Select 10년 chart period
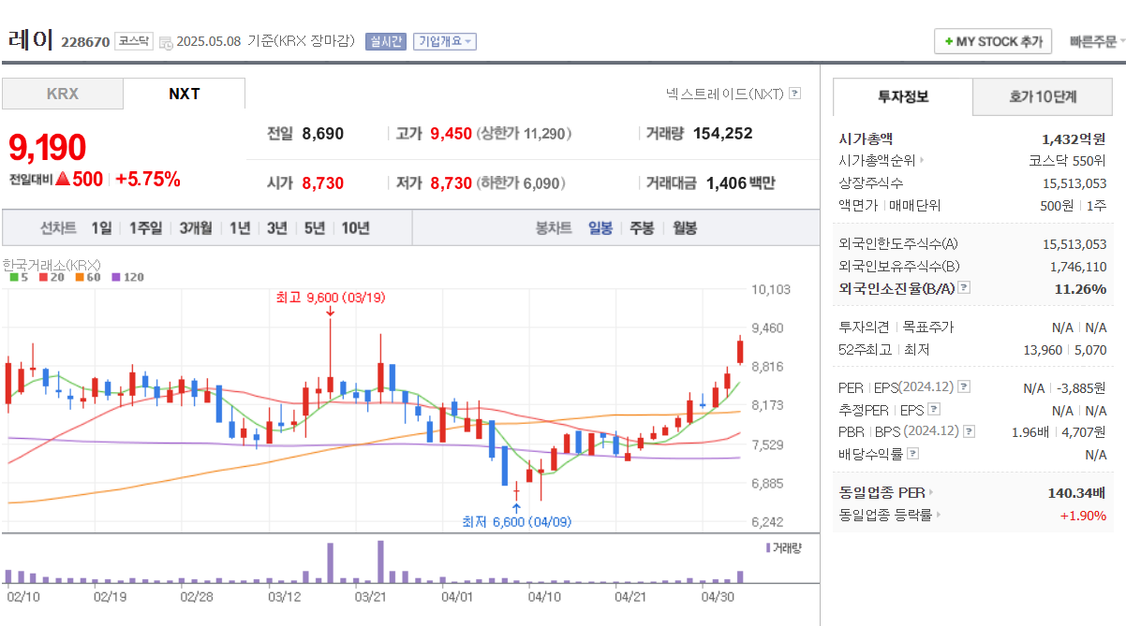This screenshot has width=1126, height=626. tap(356, 228)
